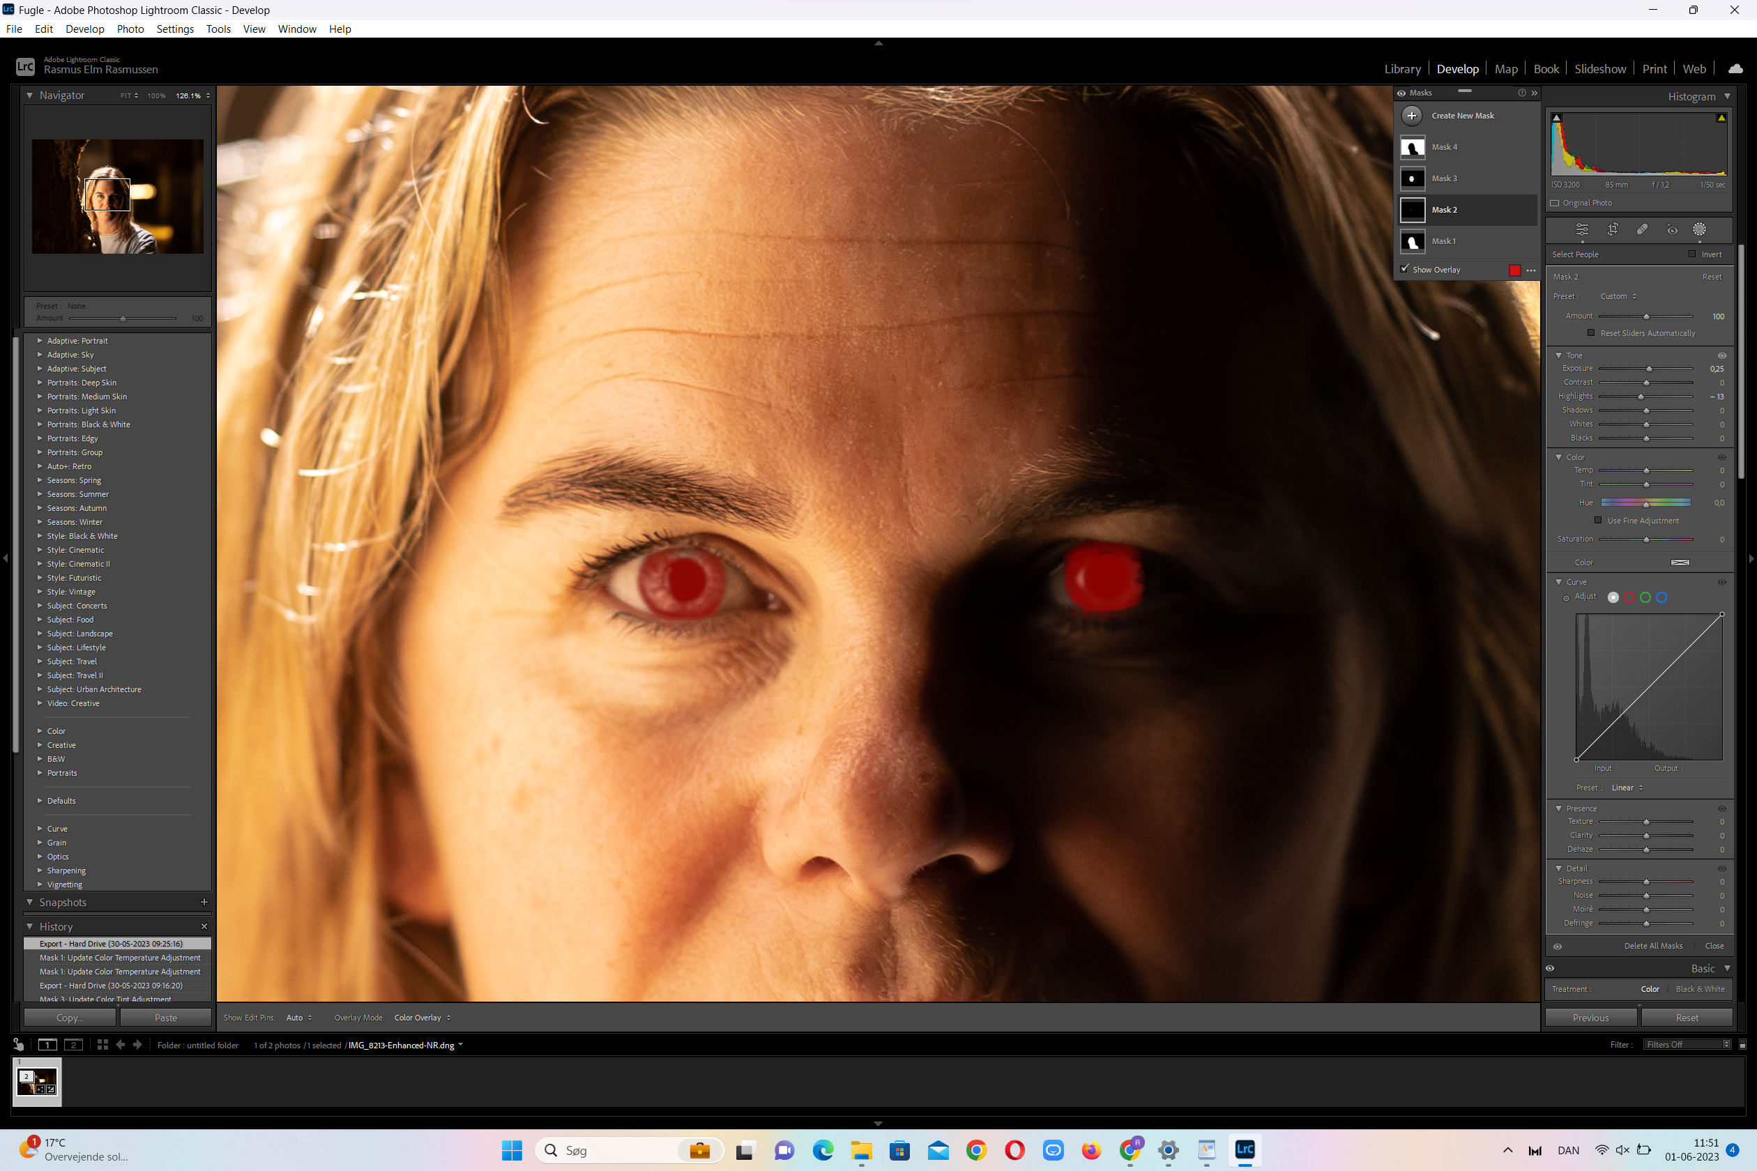Click the Previous button
The width and height of the screenshot is (1757, 1171).
pyautogui.click(x=1590, y=1017)
